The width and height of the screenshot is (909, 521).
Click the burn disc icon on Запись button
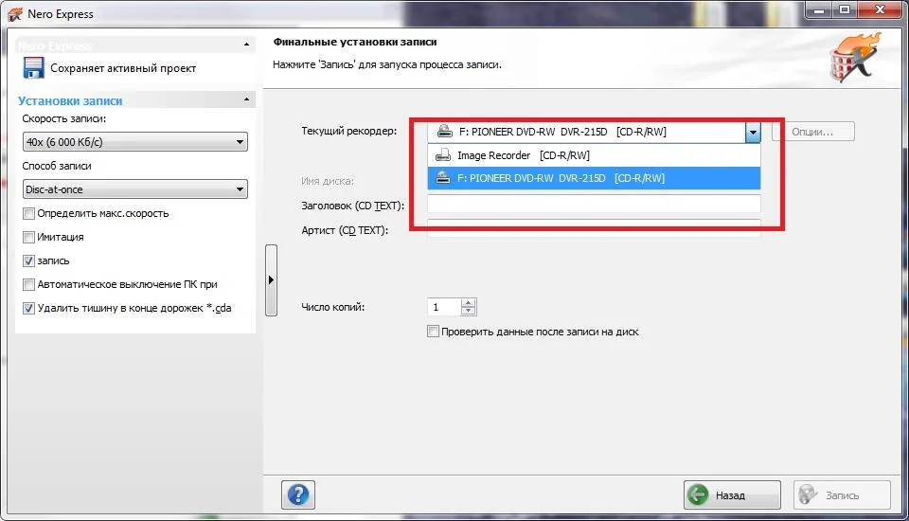click(808, 494)
